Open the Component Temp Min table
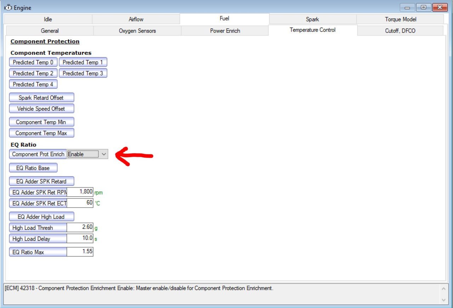The height and width of the screenshot is (308, 453). (x=41, y=122)
